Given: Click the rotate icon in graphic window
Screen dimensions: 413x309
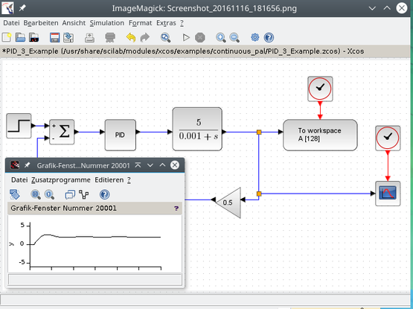Looking at the screenshot, I should pos(14,194).
